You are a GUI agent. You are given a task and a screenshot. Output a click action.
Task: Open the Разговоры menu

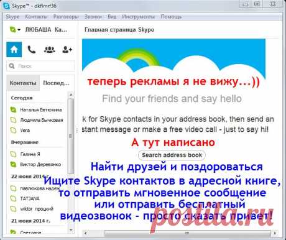(x=66, y=17)
